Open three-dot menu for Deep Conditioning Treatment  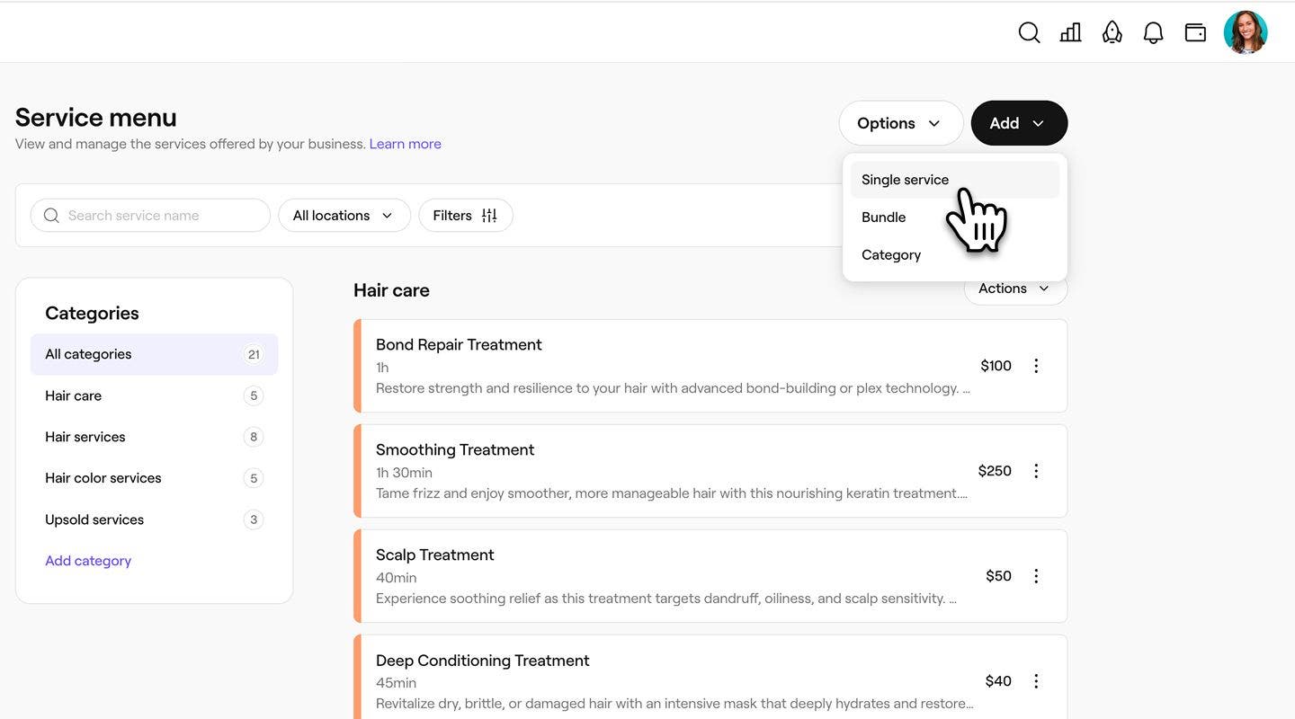[x=1036, y=681]
